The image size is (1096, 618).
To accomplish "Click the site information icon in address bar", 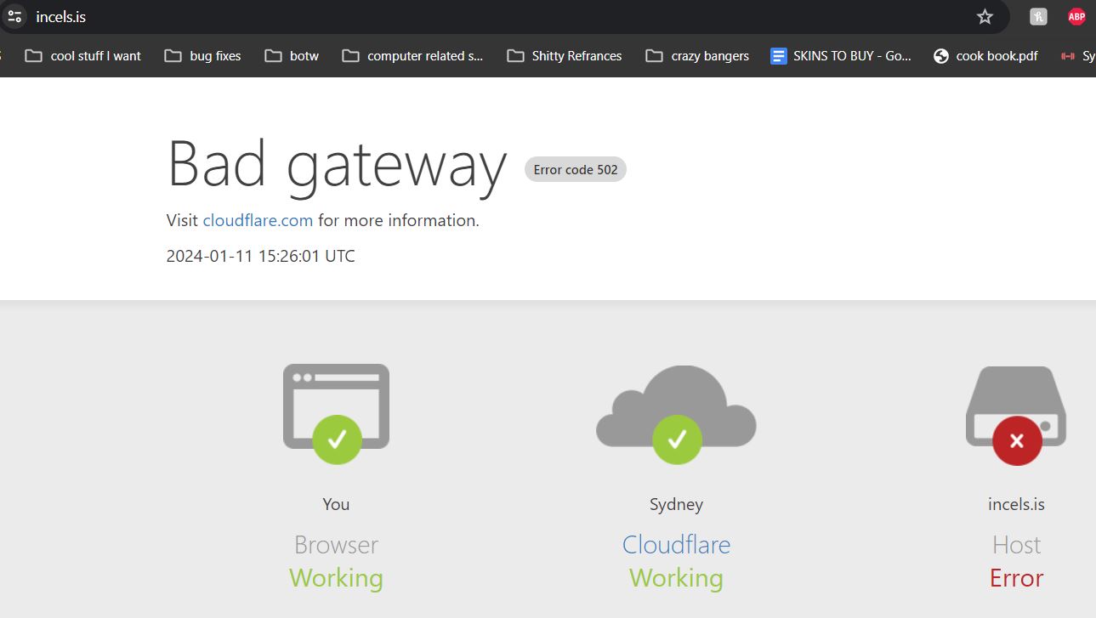I will tap(14, 16).
